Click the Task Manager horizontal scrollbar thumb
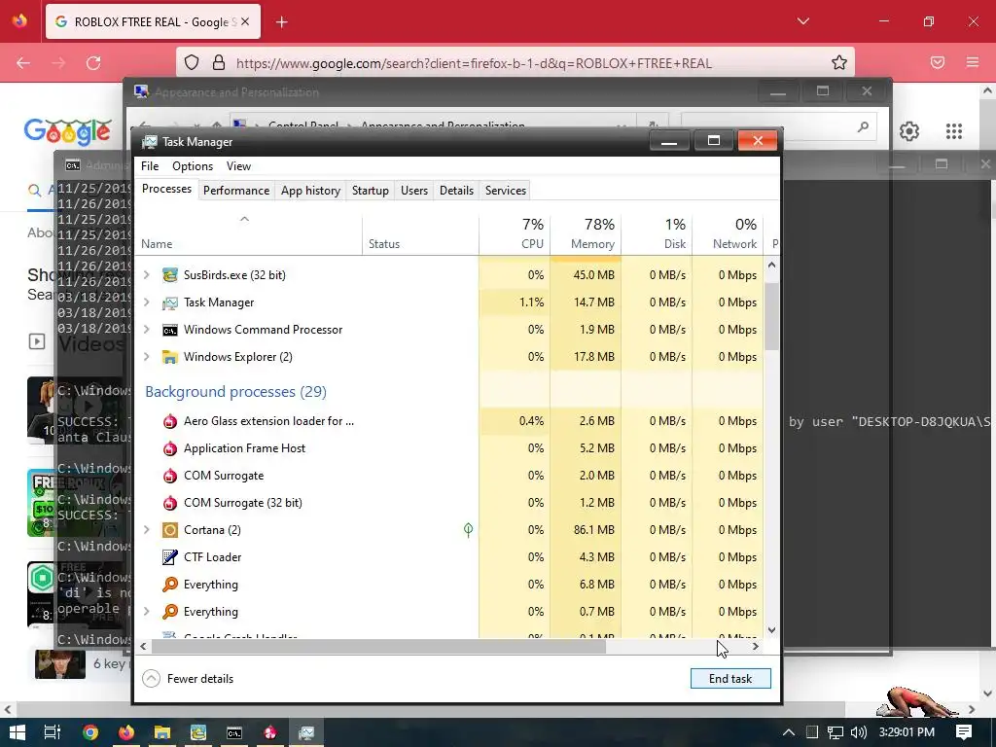The height and width of the screenshot is (747, 996). (379, 647)
